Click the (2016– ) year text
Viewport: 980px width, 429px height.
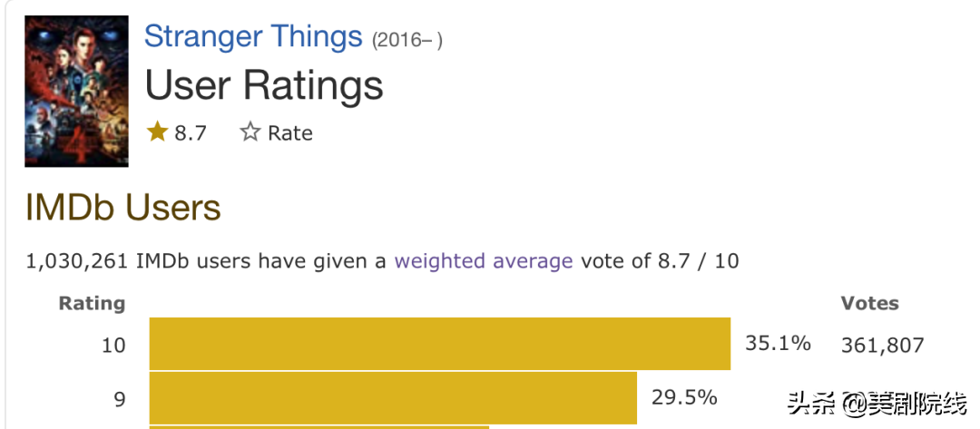(x=407, y=40)
